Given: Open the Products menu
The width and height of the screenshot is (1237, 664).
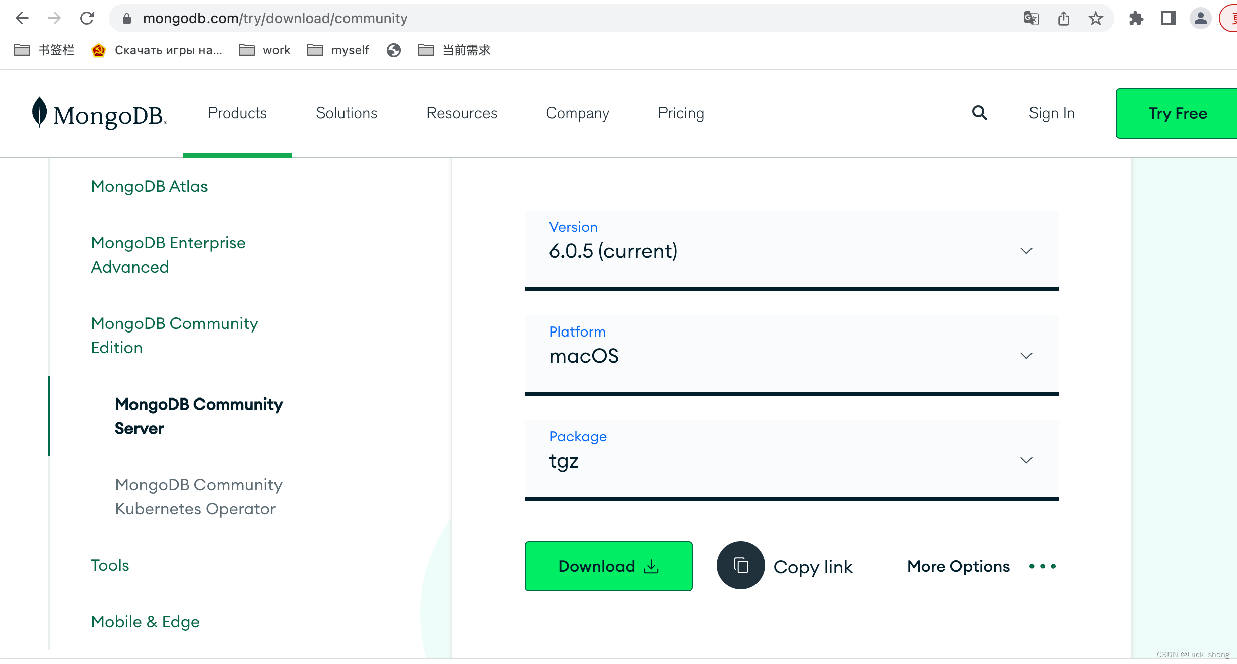Looking at the screenshot, I should click(237, 113).
